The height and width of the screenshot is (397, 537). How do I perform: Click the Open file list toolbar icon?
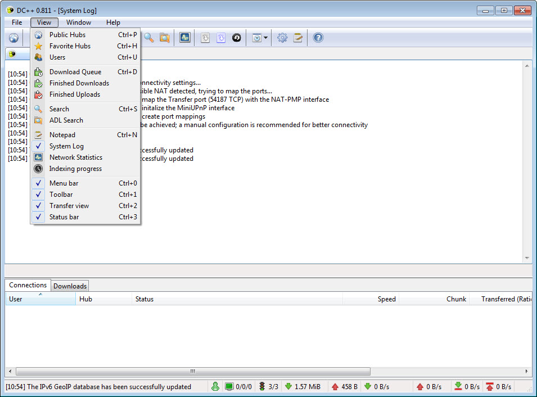point(205,38)
